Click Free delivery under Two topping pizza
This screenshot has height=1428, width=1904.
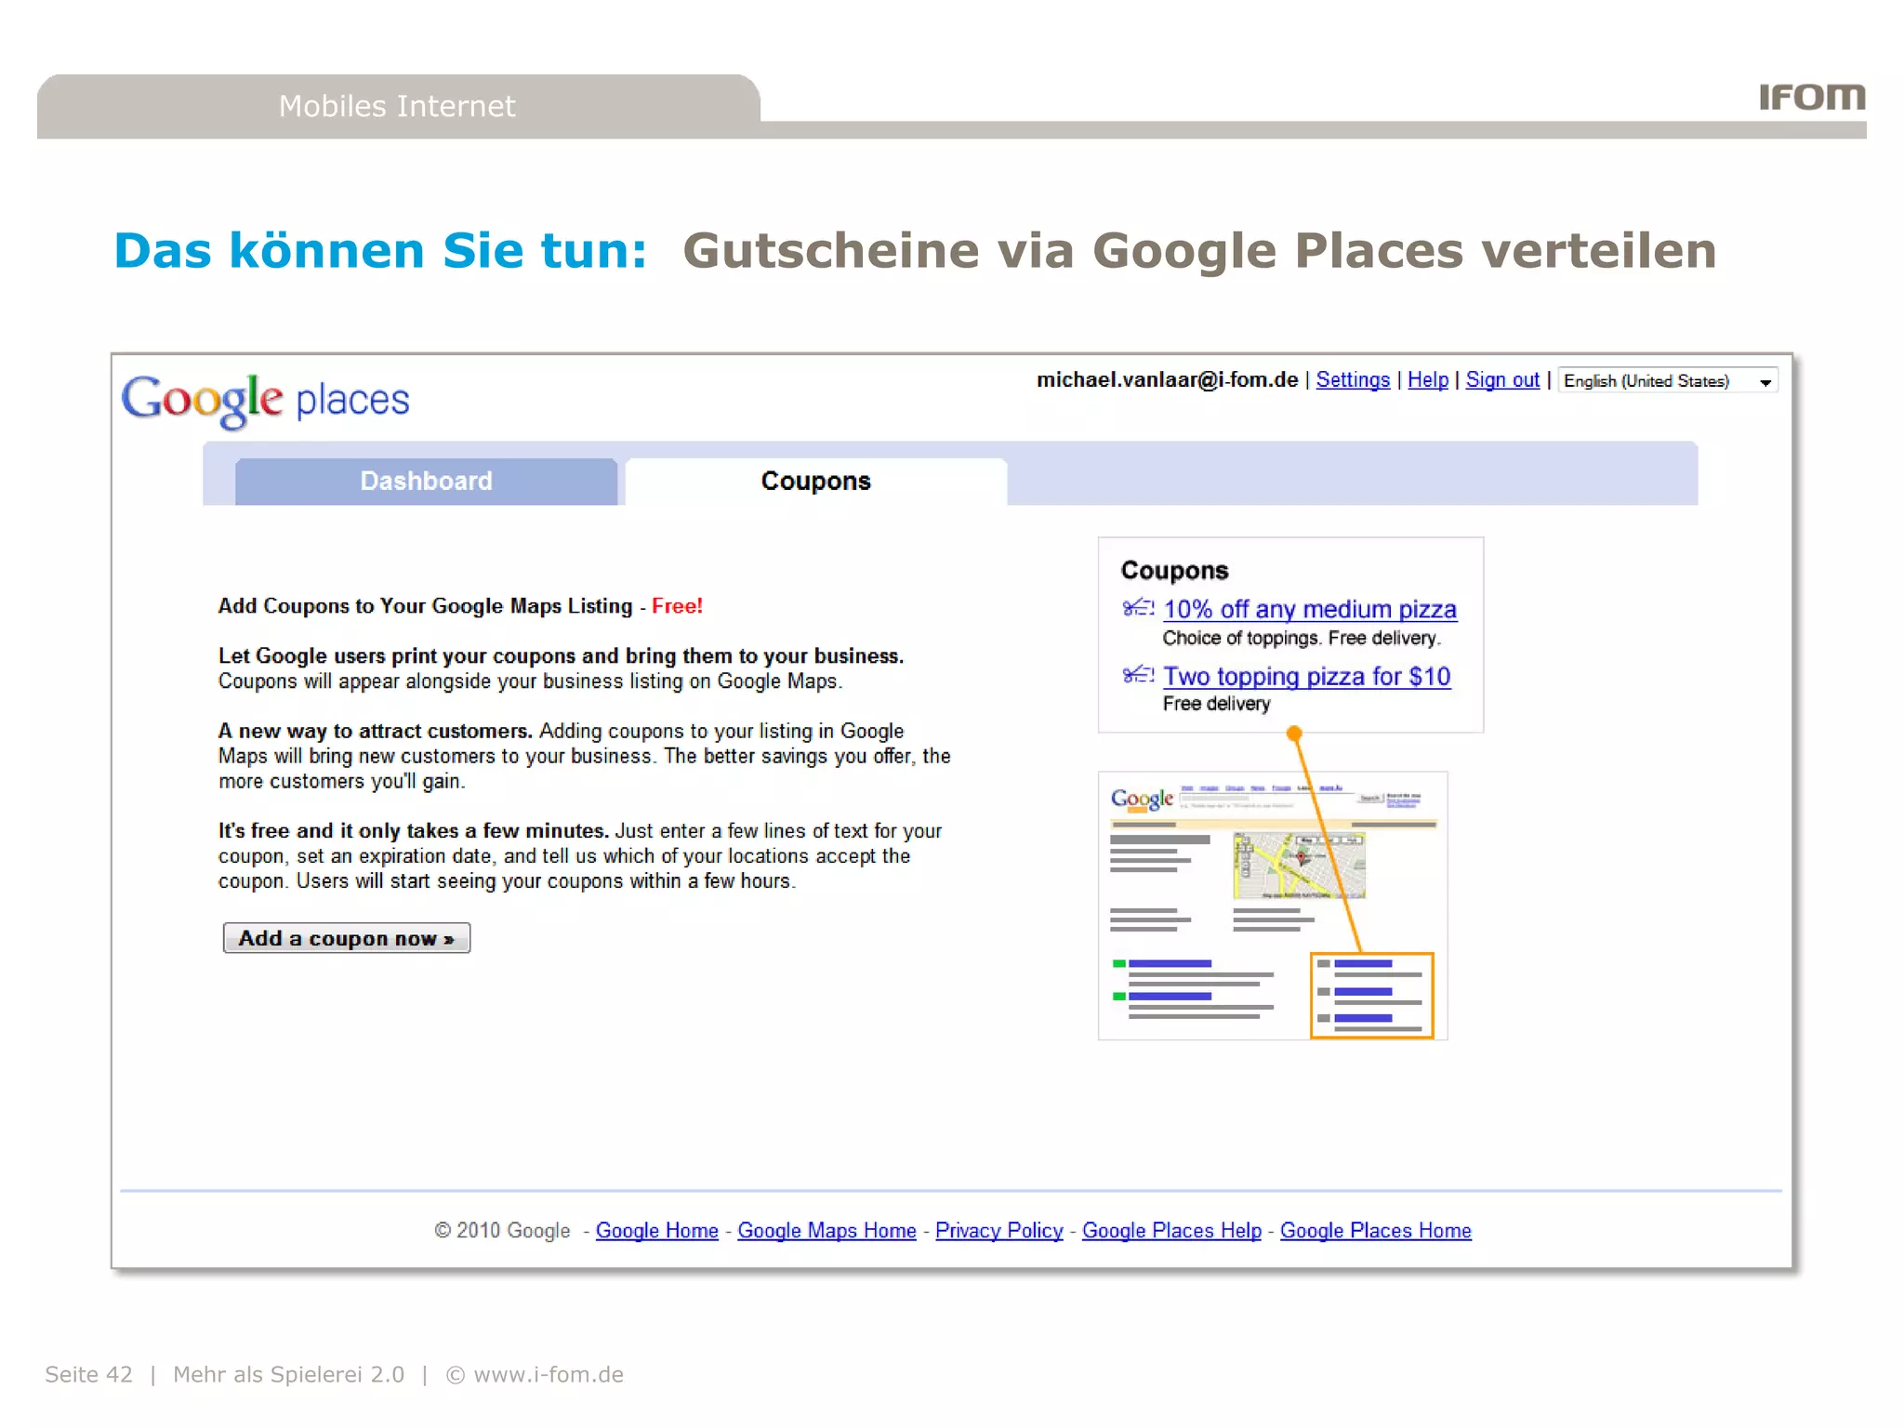(1216, 705)
